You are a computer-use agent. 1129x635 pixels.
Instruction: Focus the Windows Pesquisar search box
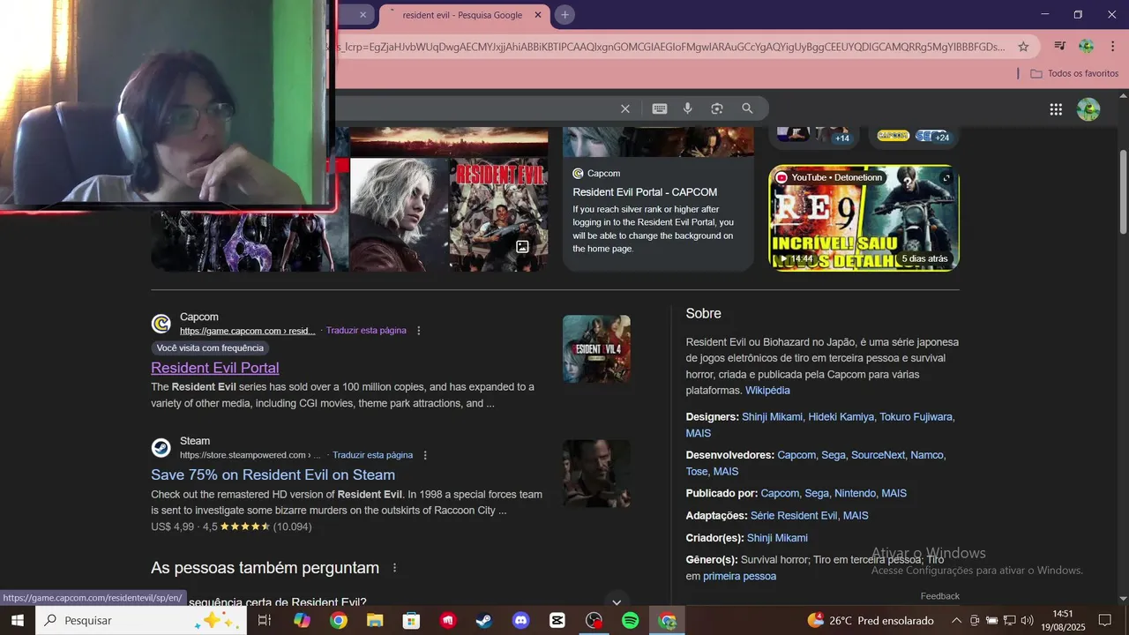point(140,621)
